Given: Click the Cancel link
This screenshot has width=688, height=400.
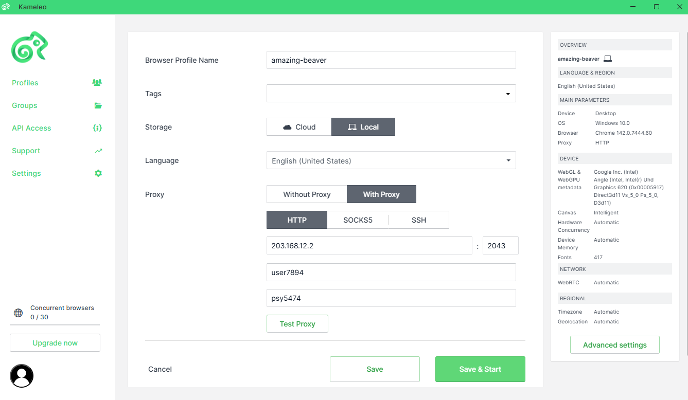Looking at the screenshot, I should point(160,369).
